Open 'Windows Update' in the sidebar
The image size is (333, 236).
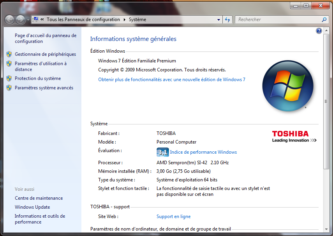coord(32,207)
